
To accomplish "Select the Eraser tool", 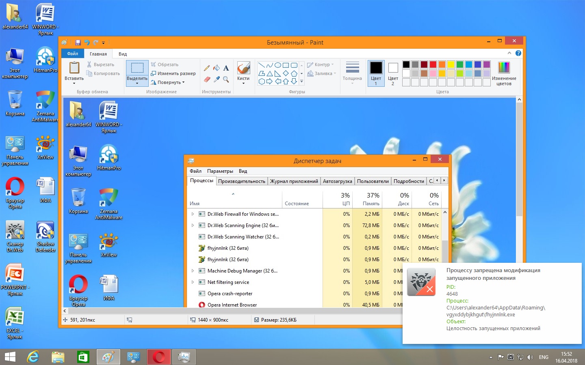I will (x=207, y=79).
